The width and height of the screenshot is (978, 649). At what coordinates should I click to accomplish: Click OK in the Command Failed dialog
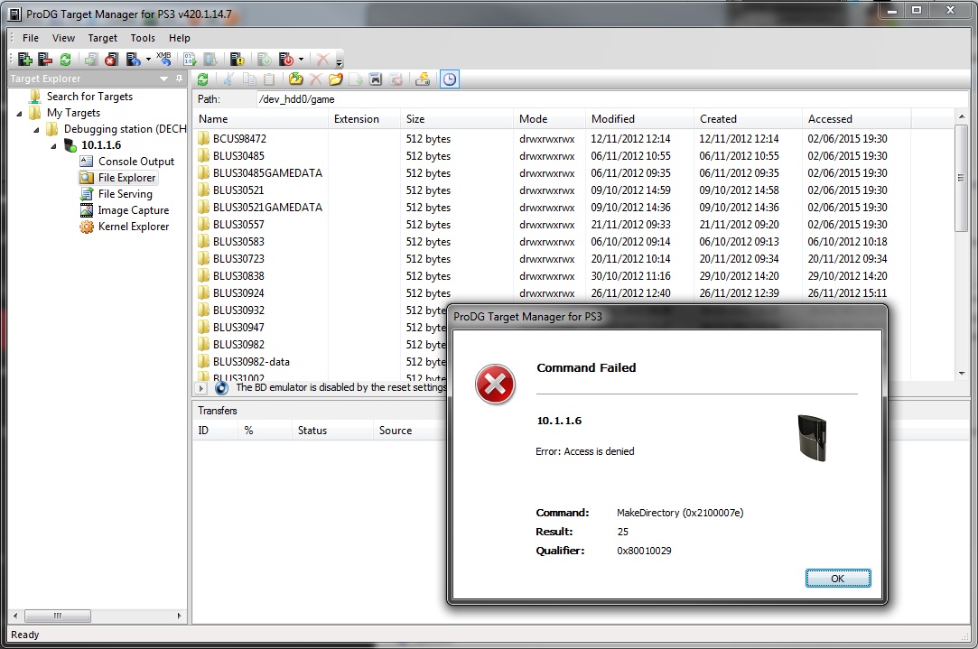(838, 579)
